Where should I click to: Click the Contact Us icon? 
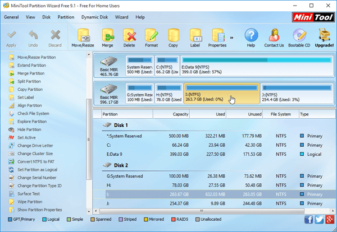274,35
